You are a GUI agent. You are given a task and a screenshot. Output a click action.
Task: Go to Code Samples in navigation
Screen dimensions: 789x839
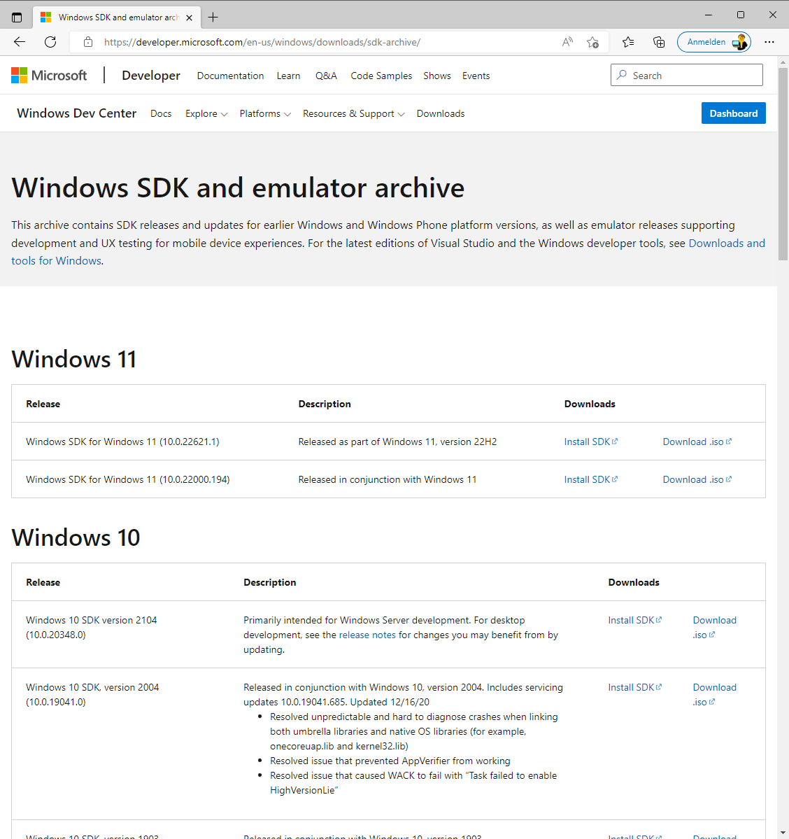pos(381,76)
